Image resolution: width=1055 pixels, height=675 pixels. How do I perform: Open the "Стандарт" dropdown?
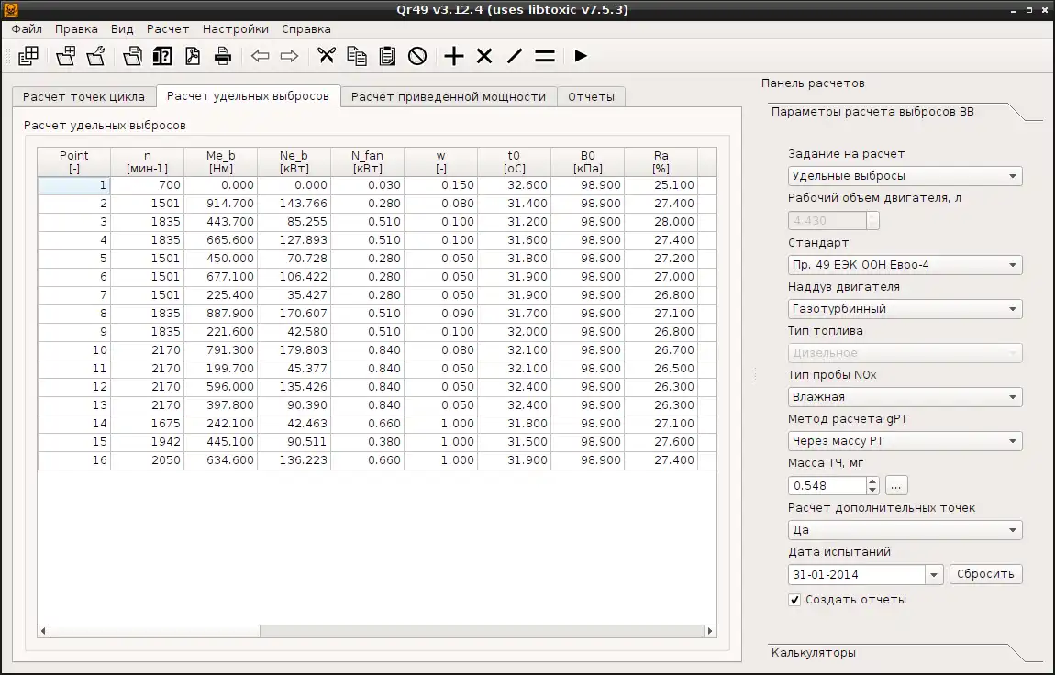tap(905, 265)
